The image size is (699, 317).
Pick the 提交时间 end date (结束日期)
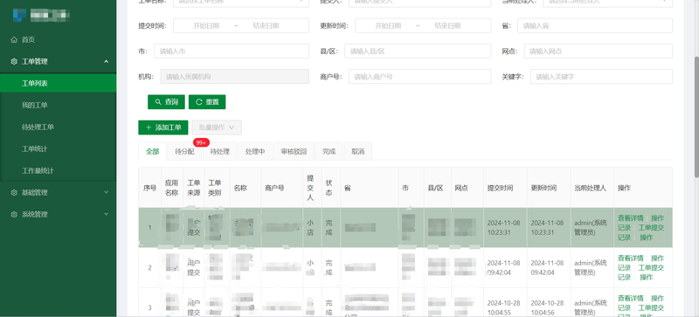click(x=266, y=26)
